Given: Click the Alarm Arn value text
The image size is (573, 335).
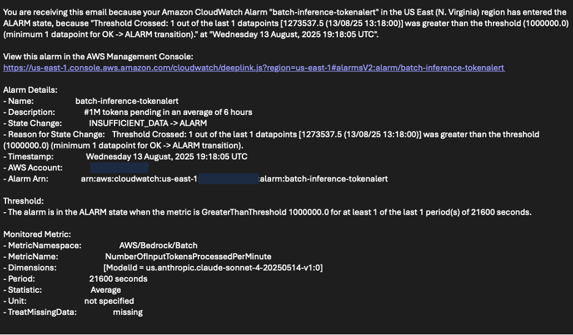Looking at the screenshot, I should click(234, 179).
